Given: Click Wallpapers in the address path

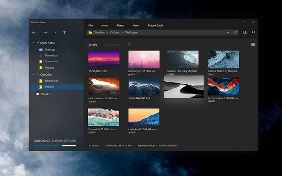Looking at the screenshot, I should pyautogui.click(x=132, y=32).
